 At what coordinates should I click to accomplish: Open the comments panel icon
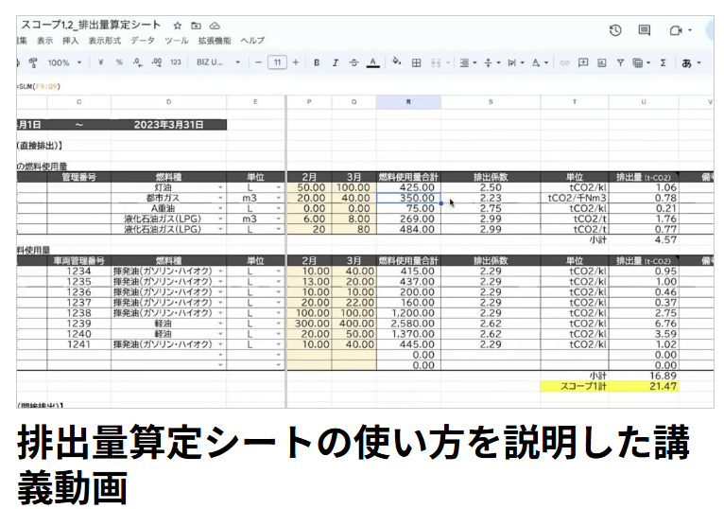(645, 30)
